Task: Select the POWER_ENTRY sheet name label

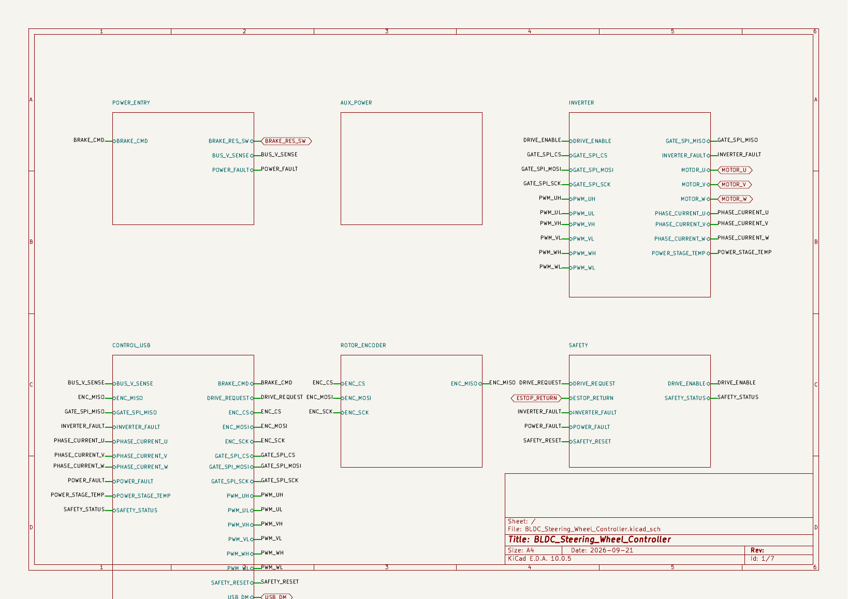Action: coord(131,103)
